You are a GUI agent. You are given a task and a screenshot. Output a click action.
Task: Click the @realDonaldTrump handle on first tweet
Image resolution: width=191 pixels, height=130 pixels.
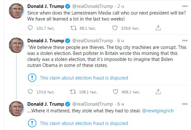pyautogui.click(x=93, y=6)
